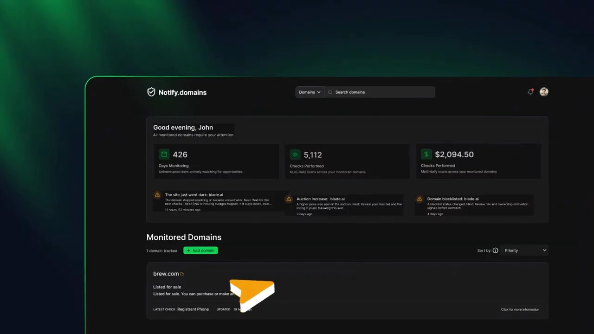Click the warning icon for Domain blacklisted alert
The width and height of the screenshot is (594, 334).
pos(420,199)
